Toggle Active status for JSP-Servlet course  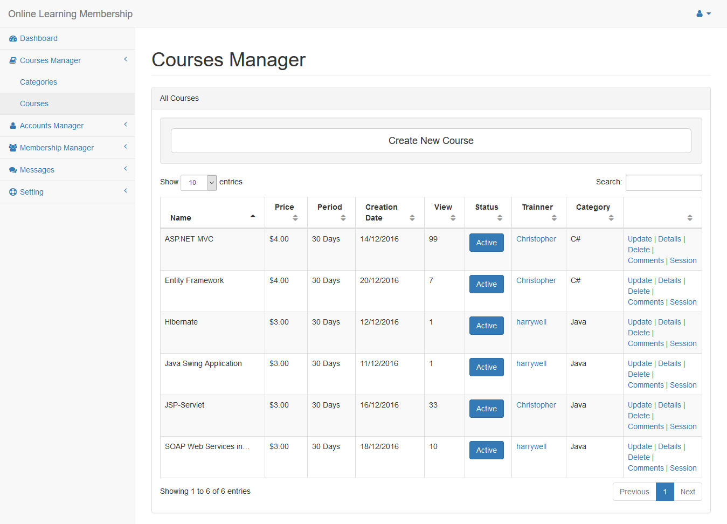coord(486,409)
